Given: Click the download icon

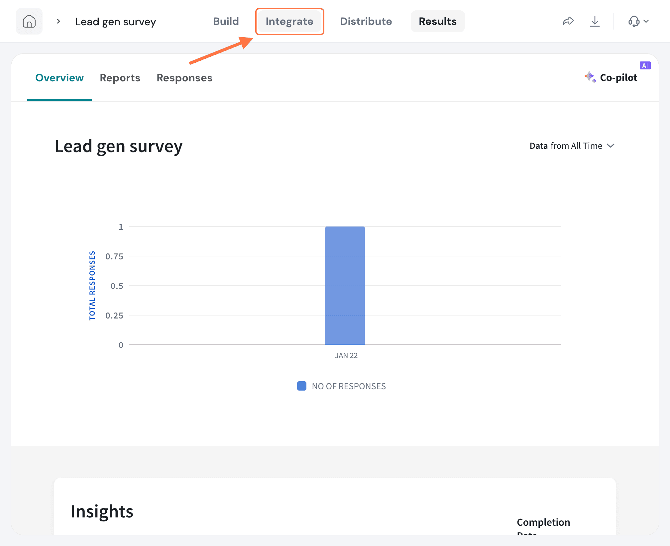Looking at the screenshot, I should coord(595,22).
